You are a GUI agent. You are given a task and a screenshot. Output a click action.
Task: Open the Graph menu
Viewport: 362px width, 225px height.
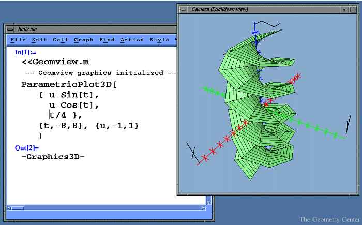pos(83,40)
